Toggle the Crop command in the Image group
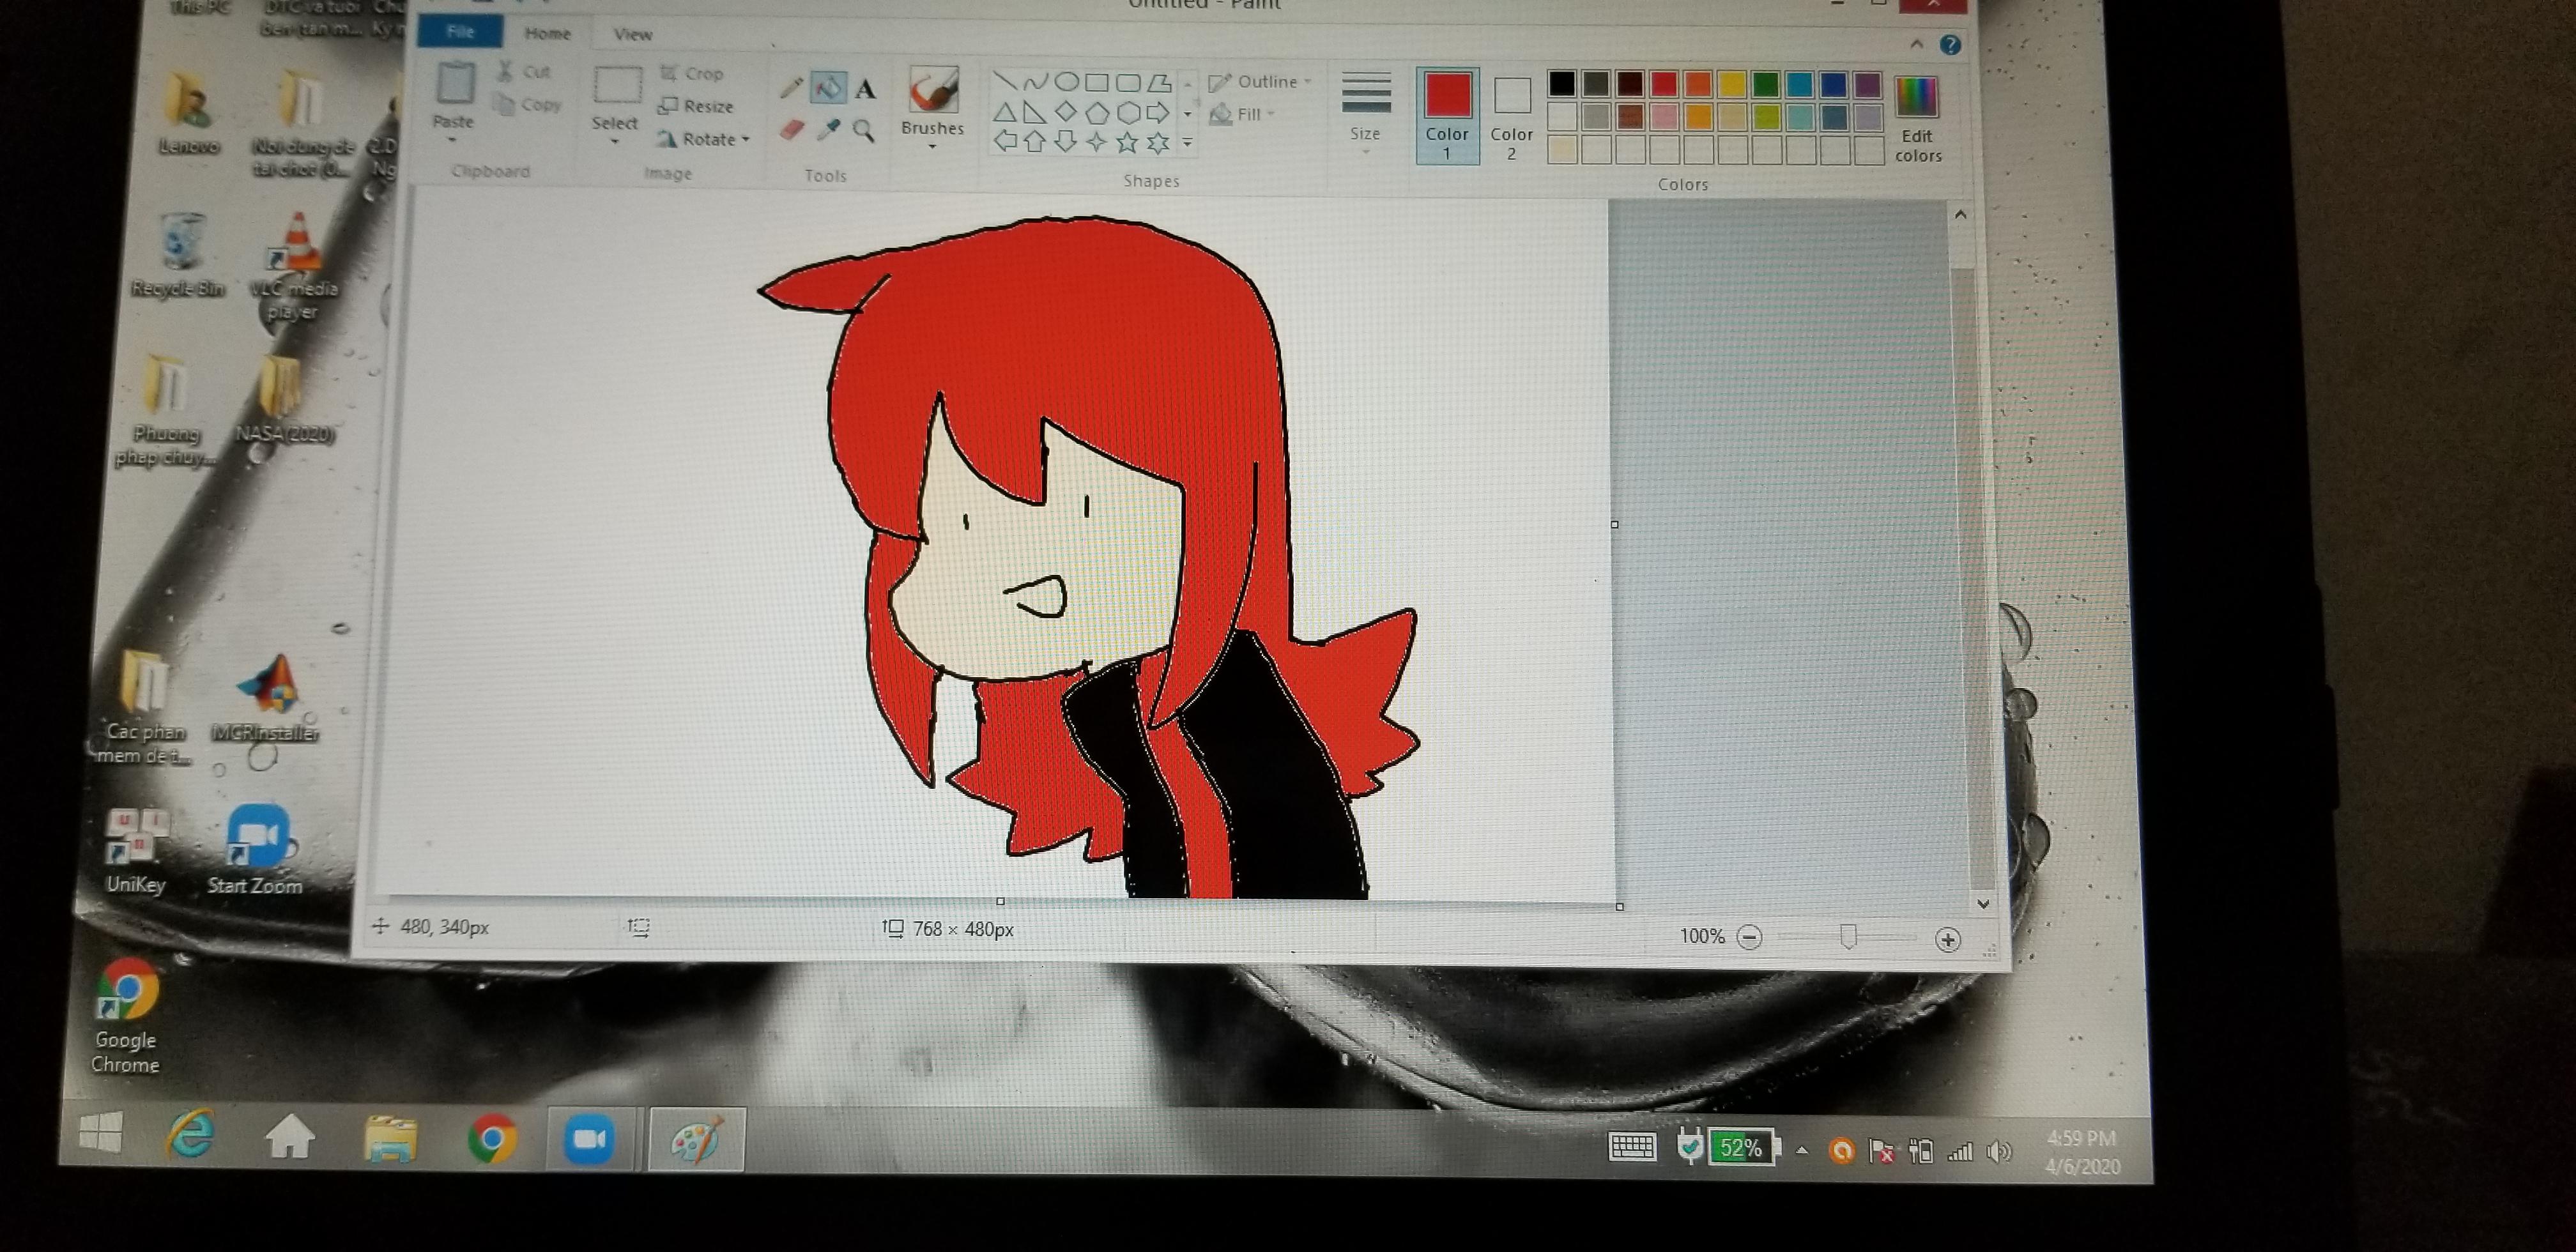This screenshot has width=2576, height=1252. click(694, 72)
